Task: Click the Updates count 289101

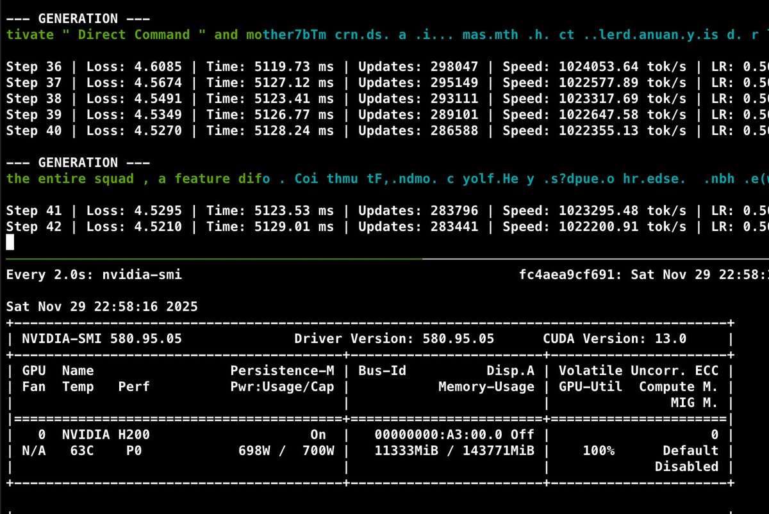Action: [454, 115]
